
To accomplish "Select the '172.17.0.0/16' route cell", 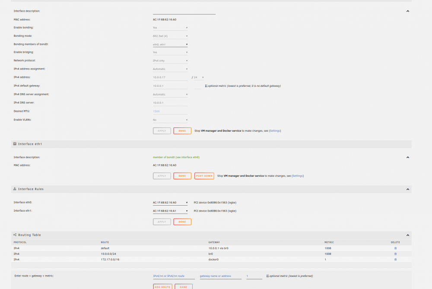I will pyautogui.click(x=110, y=260).
